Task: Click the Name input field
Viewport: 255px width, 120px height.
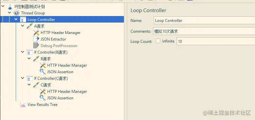Action: [204, 21]
